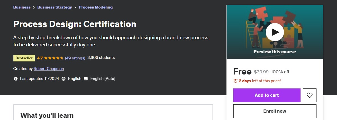This screenshot has width=337, height=120.
Task: Click the last updated badge icon
Action: point(15,79)
